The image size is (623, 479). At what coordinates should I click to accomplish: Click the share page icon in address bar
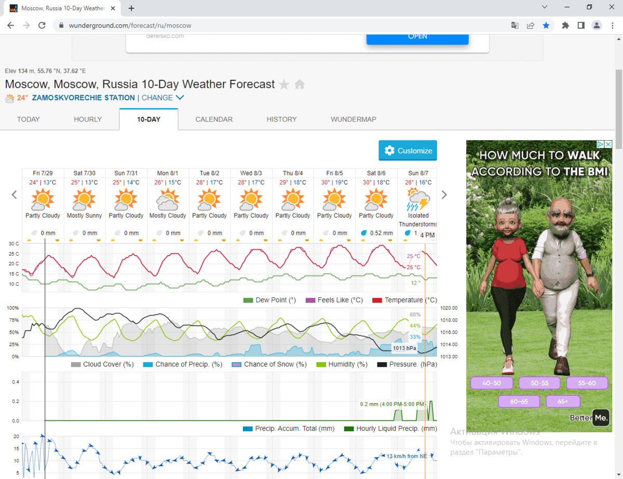(x=530, y=25)
